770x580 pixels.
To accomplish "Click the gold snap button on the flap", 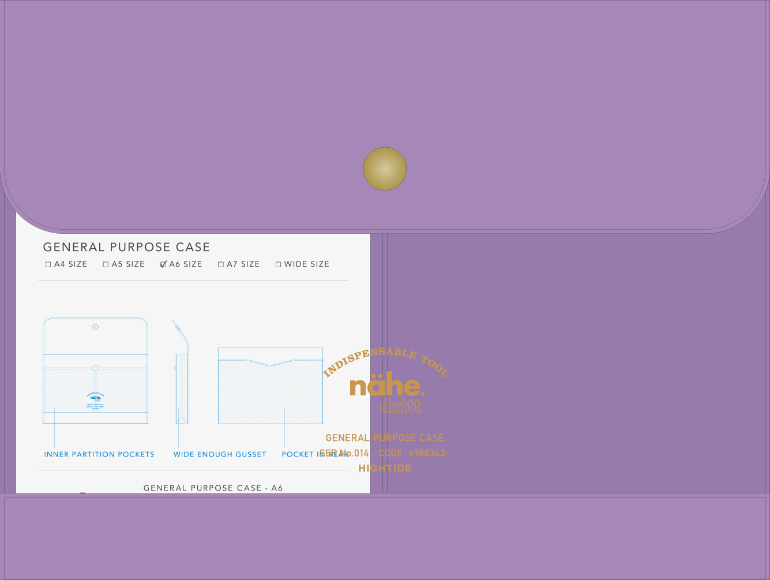I will 385,169.
